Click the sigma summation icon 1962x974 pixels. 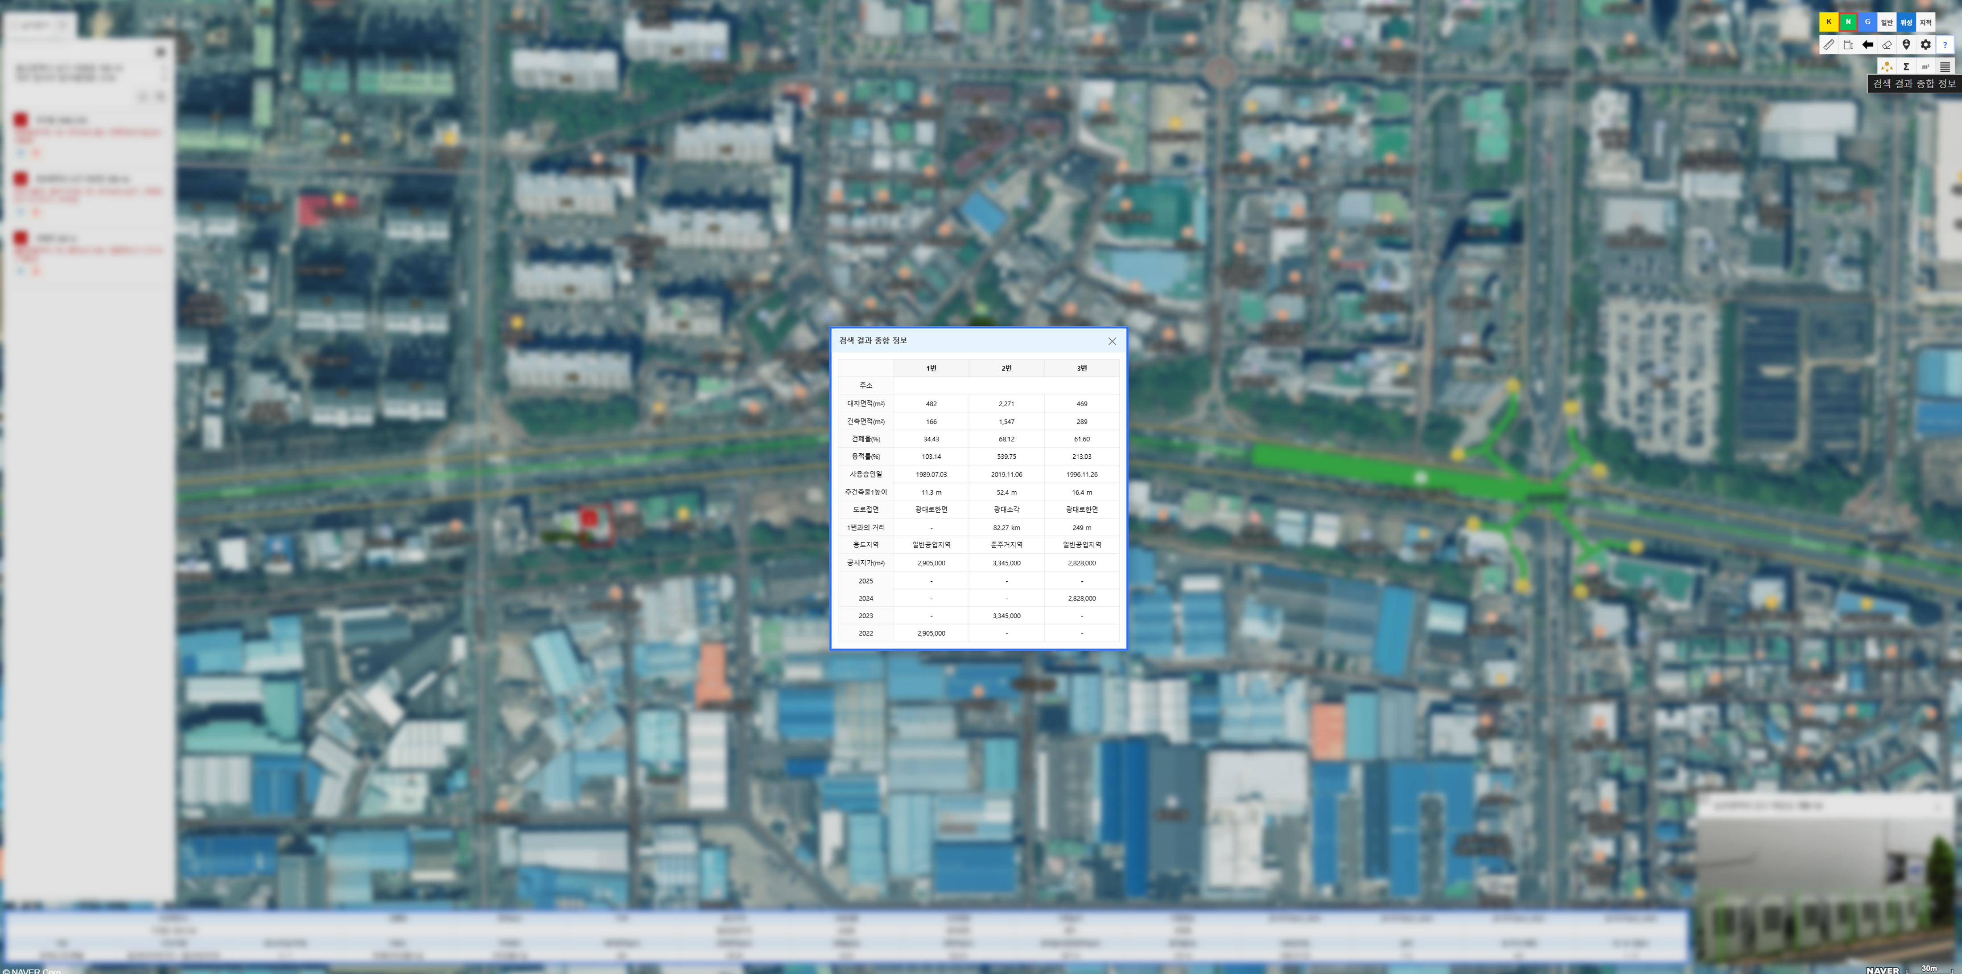point(1906,67)
